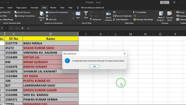Select cell with SHANKAR LAL KAIWART
The image size is (186, 105).
[x=51, y=71]
